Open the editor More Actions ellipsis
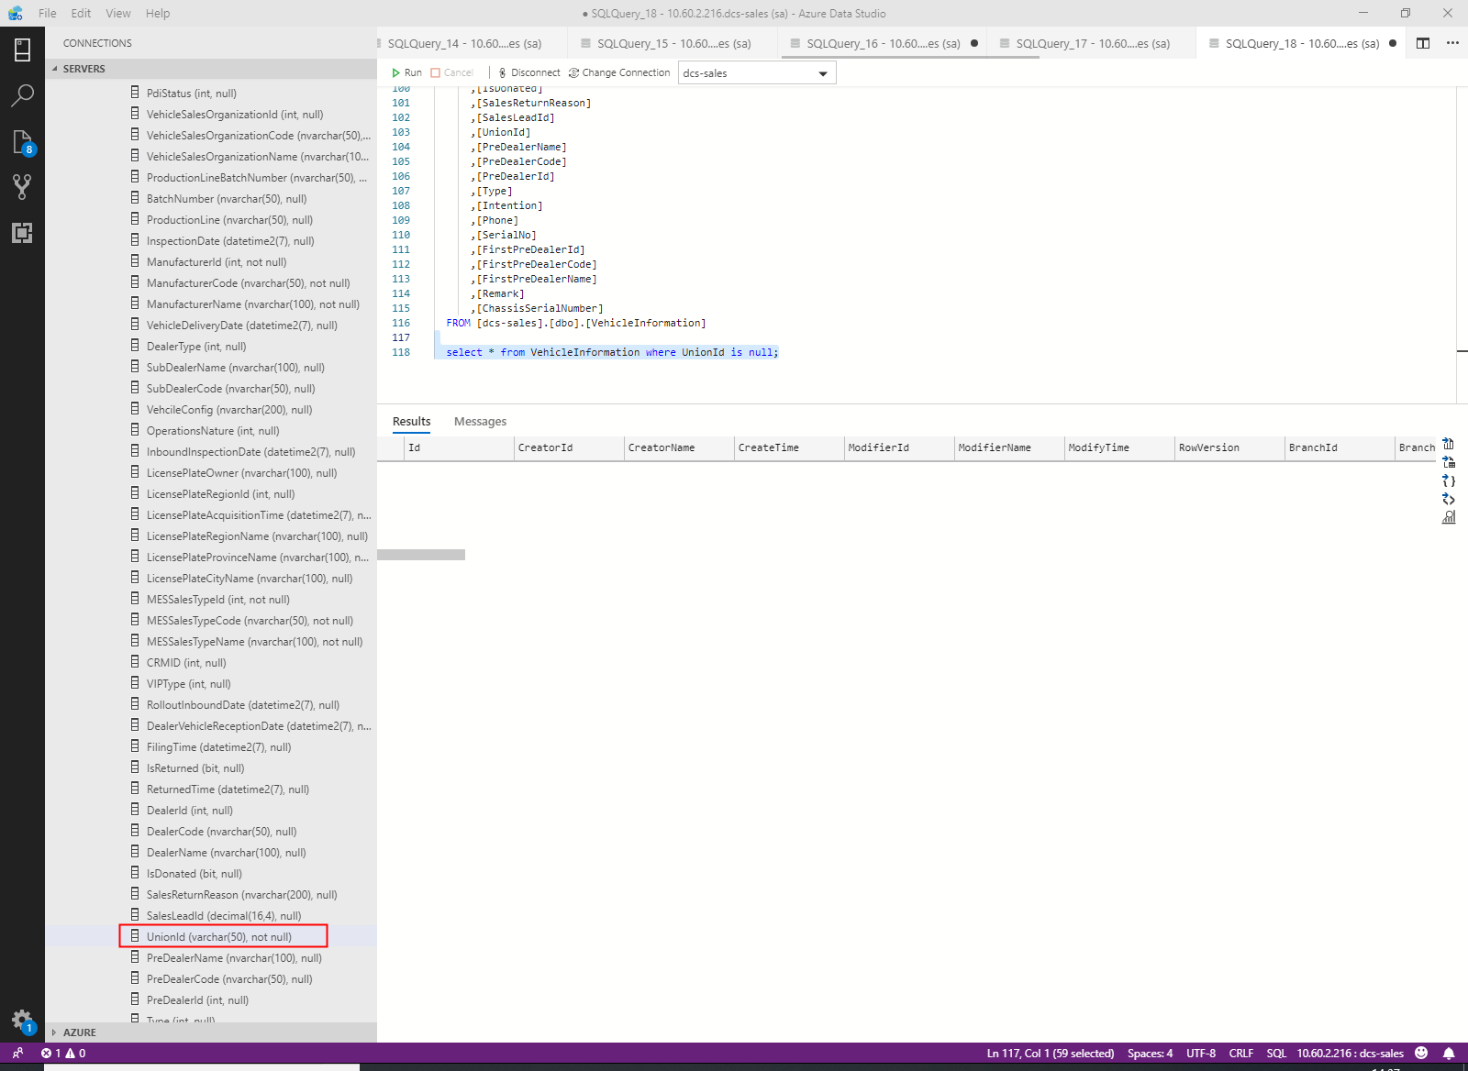The height and width of the screenshot is (1071, 1468). pyautogui.click(x=1452, y=43)
